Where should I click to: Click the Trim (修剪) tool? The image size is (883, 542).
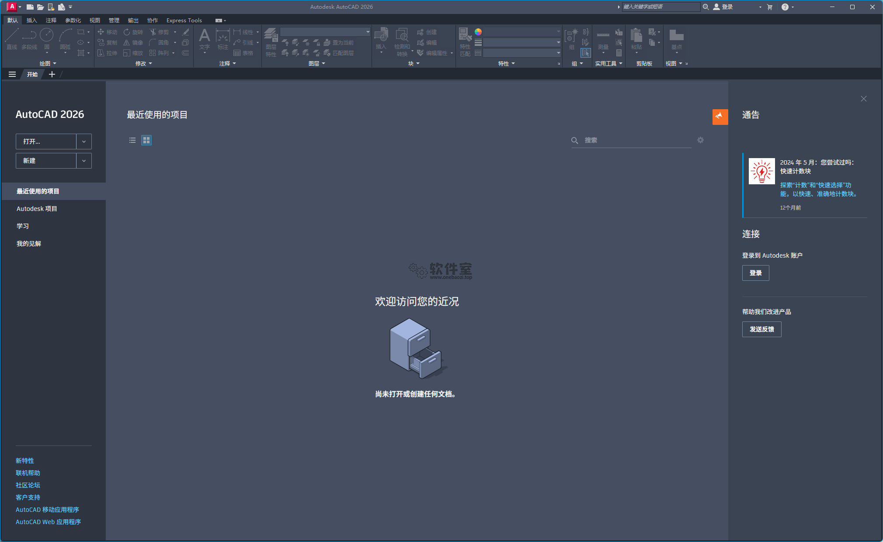click(159, 32)
